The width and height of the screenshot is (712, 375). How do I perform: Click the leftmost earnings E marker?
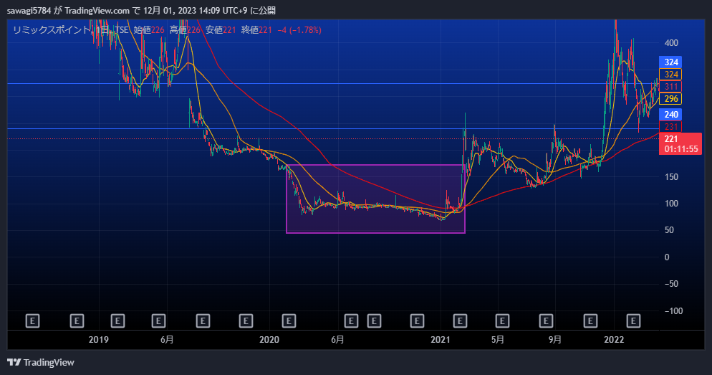[32, 320]
